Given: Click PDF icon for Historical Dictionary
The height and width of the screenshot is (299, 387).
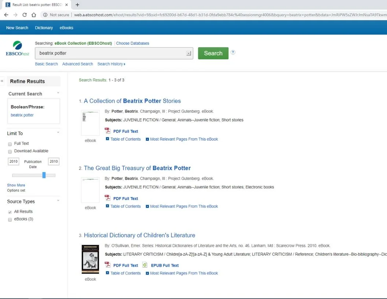Looking at the screenshot, I should click(107, 265).
